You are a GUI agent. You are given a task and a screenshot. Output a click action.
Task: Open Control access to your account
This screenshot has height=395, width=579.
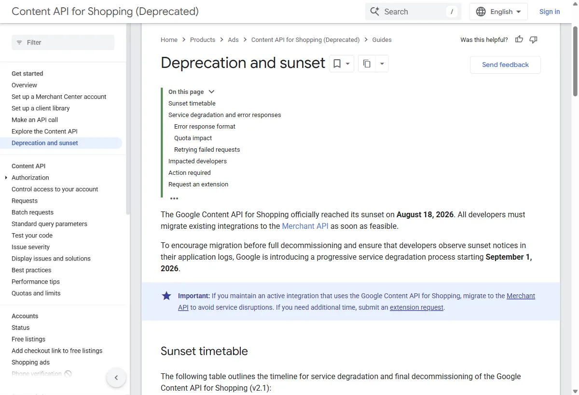point(55,189)
